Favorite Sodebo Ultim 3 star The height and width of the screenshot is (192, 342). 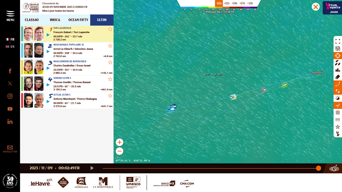tap(110, 79)
